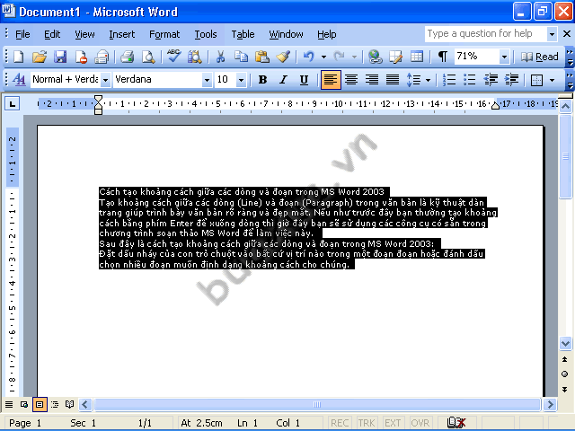This screenshot has width=575, height=431.
Task: Open the Edit menu
Action: (x=52, y=34)
